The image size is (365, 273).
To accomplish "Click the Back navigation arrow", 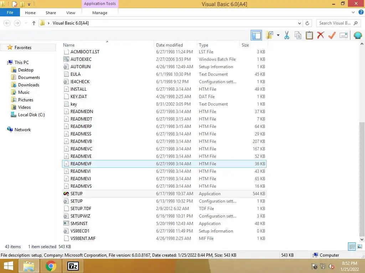I will pyautogui.click(x=7, y=23).
